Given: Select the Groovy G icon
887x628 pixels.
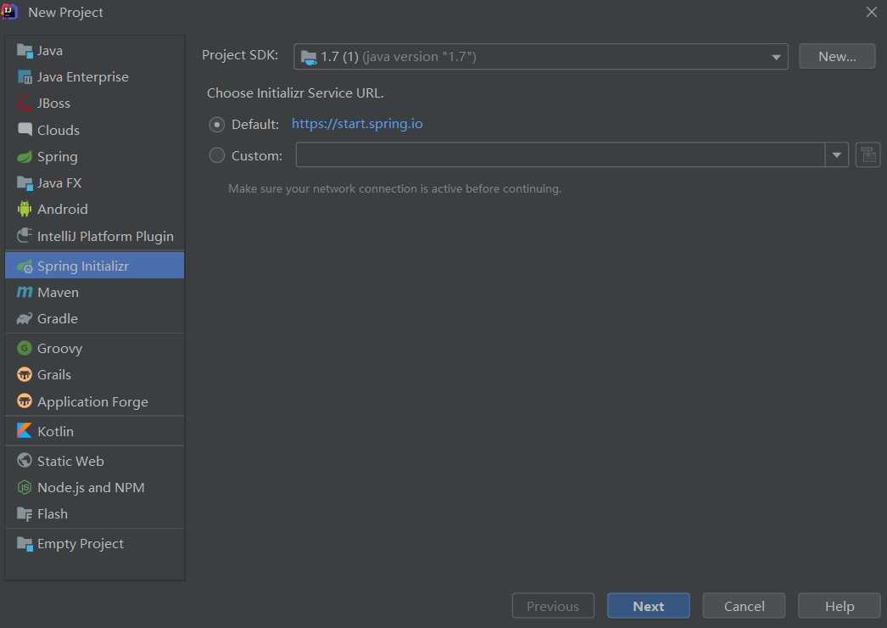Looking at the screenshot, I should (x=25, y=348).
